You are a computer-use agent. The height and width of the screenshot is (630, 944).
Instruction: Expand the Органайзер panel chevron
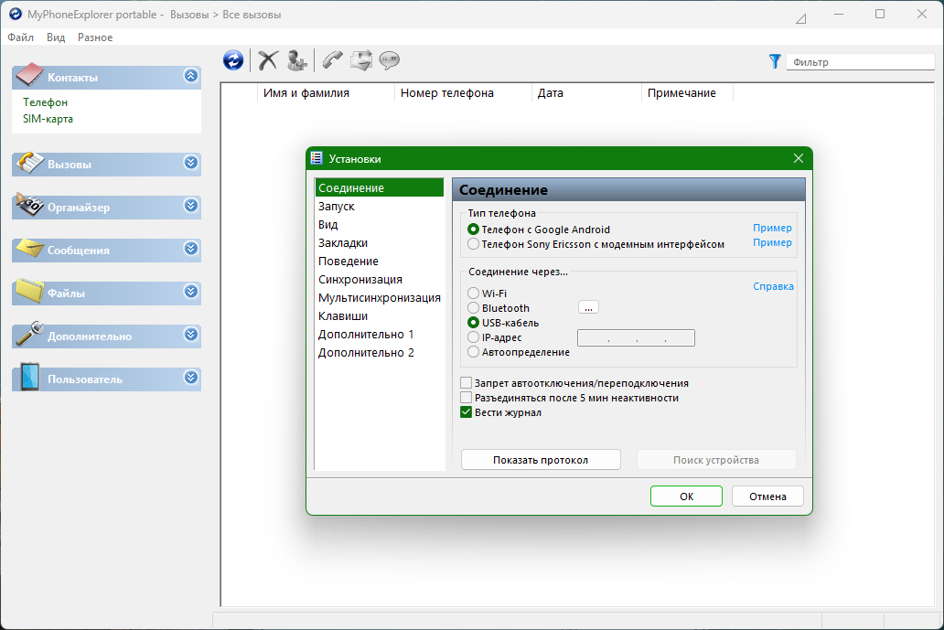(191, 206)
